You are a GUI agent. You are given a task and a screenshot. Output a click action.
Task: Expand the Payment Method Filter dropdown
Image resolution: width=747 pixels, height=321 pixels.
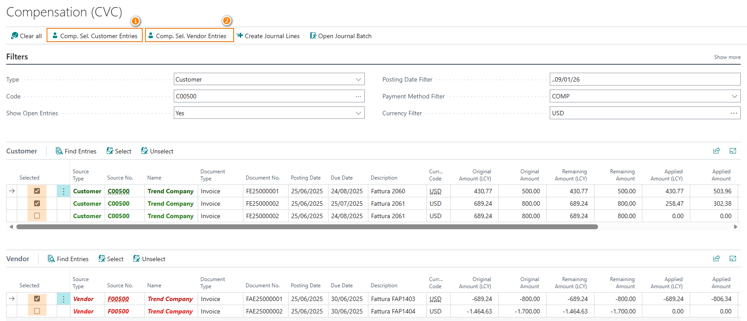[x=734, y=96]
